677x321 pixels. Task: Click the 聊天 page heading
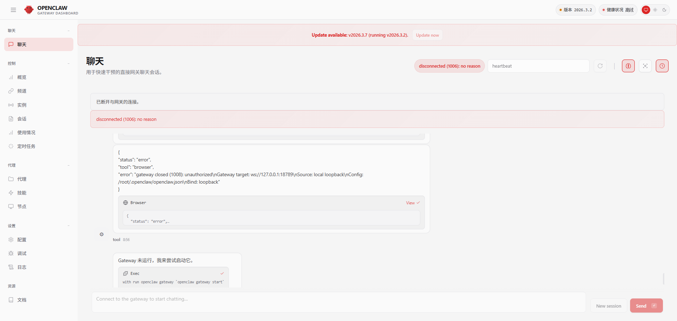pos(95,61)
